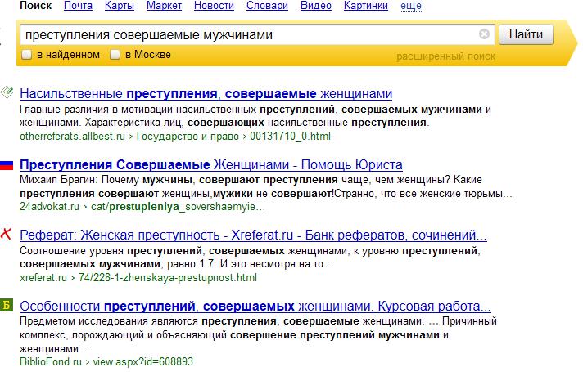Open result 'Преступления Совершаемые Женщинами - Помощь Юриста'
The height and width of the screenshot is (372, 583).
211,164
